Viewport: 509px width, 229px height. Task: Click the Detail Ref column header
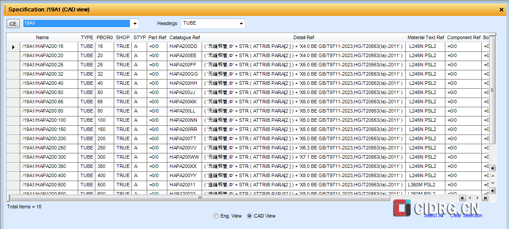303,38
